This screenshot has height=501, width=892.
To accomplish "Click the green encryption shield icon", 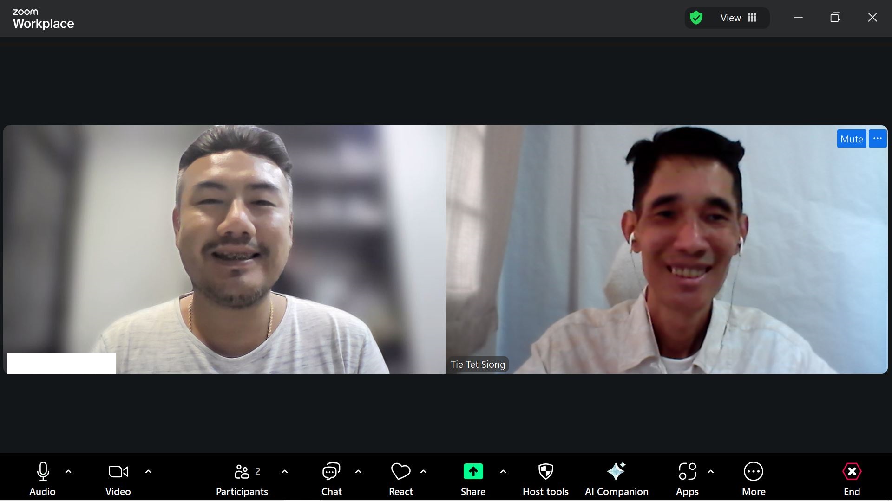I will [696, 18].
